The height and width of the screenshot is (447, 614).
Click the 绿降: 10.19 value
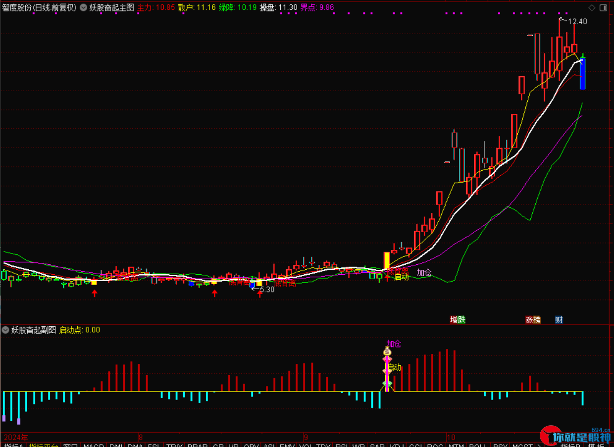click(238, 7)
